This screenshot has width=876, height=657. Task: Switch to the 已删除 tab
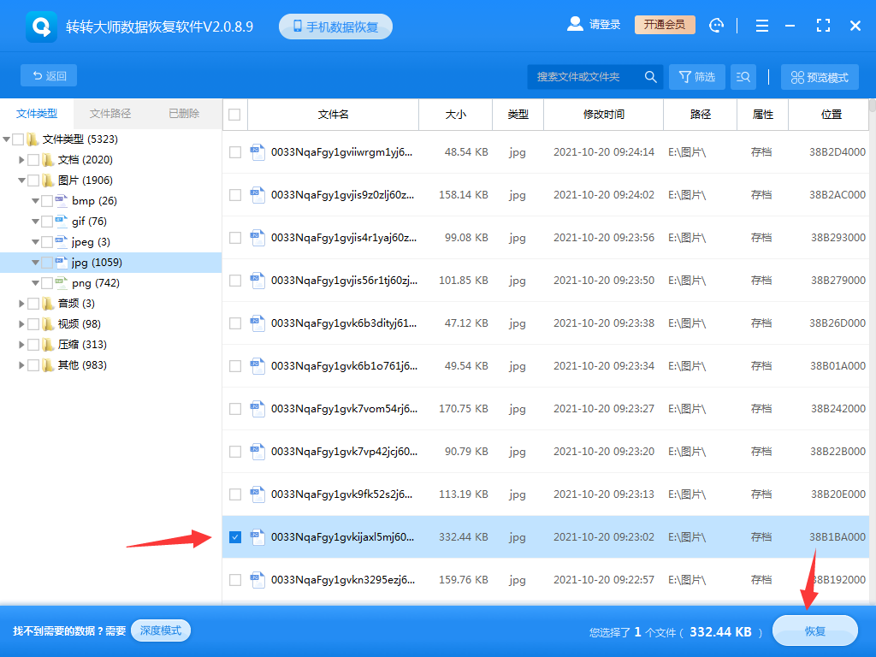[185, 114]
